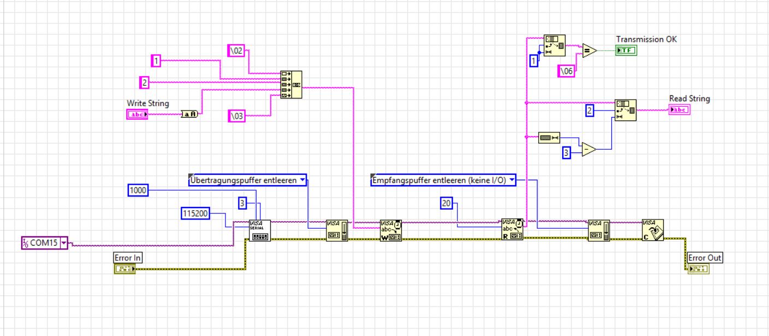The image size is (769, 336).
Task: Select the String Subset node feeding Read String
Action: (625, 110)
